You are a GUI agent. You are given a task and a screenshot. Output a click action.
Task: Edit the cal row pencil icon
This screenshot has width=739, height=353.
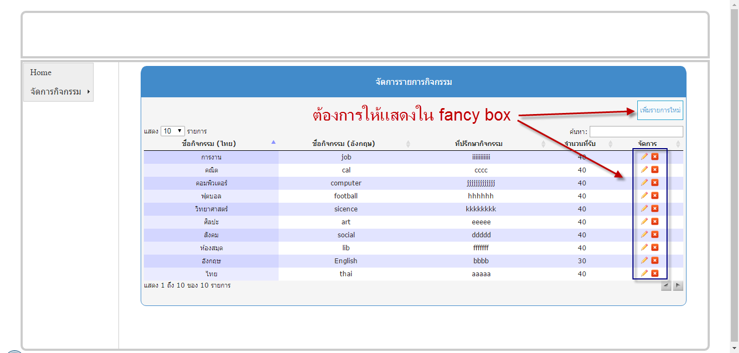coord(644,170)
